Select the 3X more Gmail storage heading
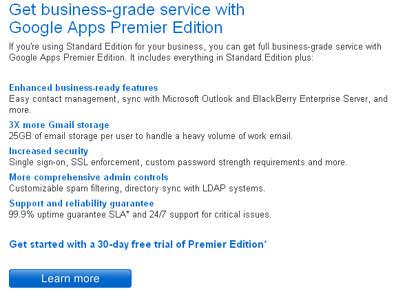This screenshot has width=394, height=296. click(59, 125)
